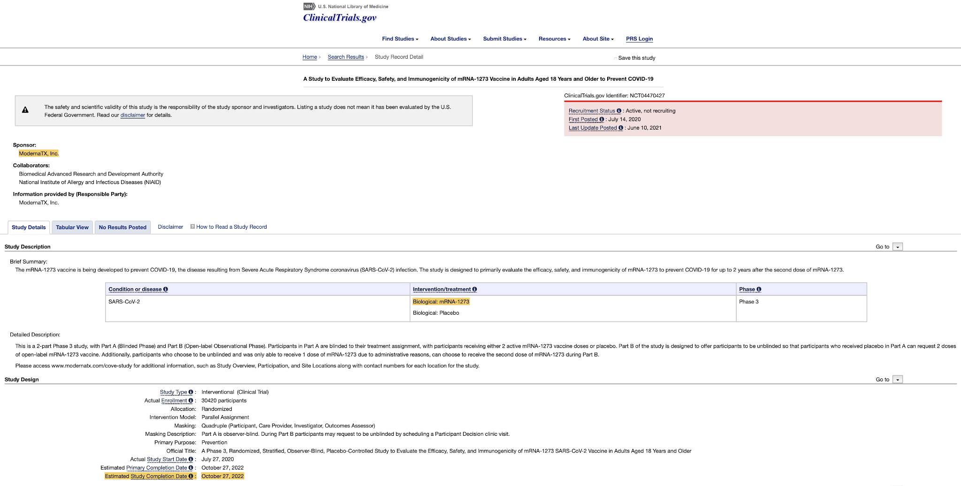Click help icon before How to Read
961x486 pixels.
tap(192, 226)
